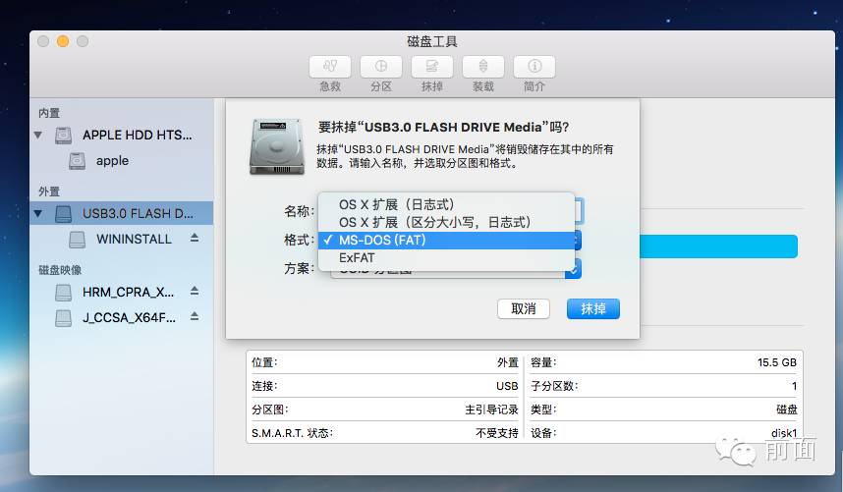Click the 内置 sidebar section header

pyautogui.click(x=49, y=113)
